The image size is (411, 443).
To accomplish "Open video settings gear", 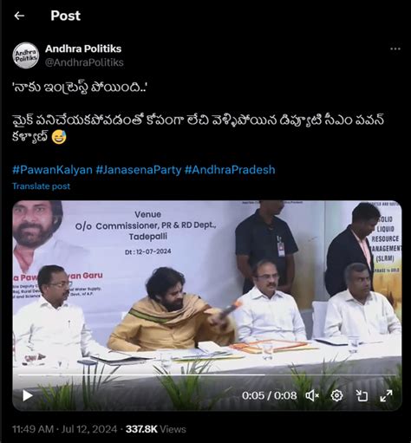I will tap(336, 395).
